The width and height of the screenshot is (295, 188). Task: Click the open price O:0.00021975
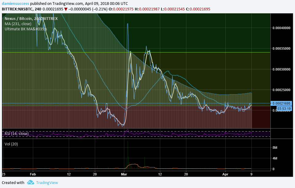coord(121,9)
